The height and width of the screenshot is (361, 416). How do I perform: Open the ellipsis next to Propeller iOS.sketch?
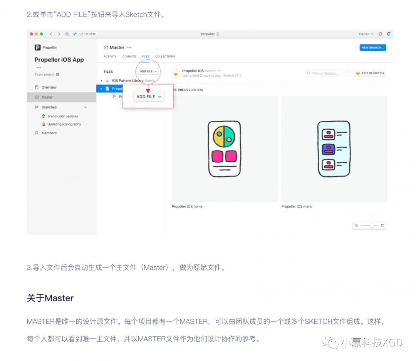[x=220, y=71]
